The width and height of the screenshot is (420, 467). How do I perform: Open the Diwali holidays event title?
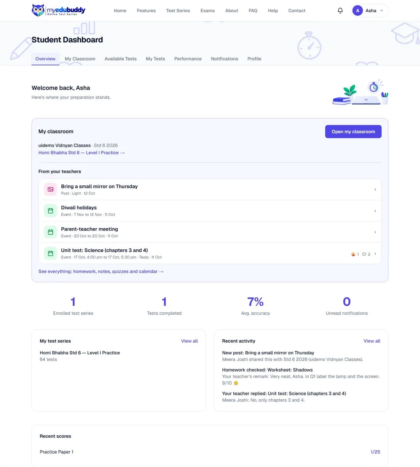pos(79,208)
